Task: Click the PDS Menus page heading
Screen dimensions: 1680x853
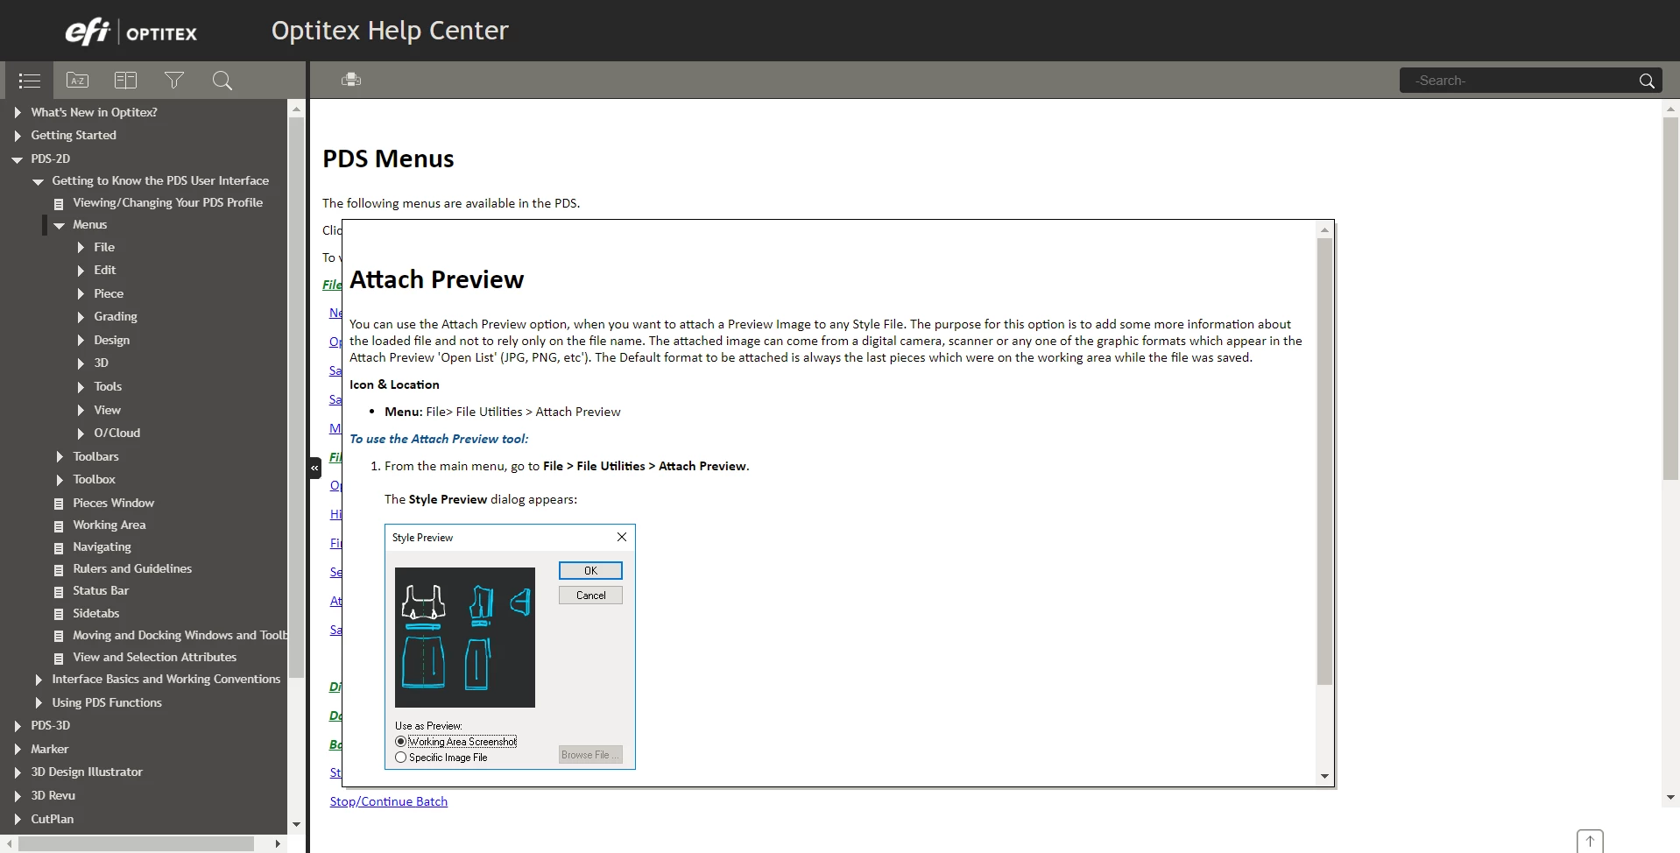Action: click(388, 159)
